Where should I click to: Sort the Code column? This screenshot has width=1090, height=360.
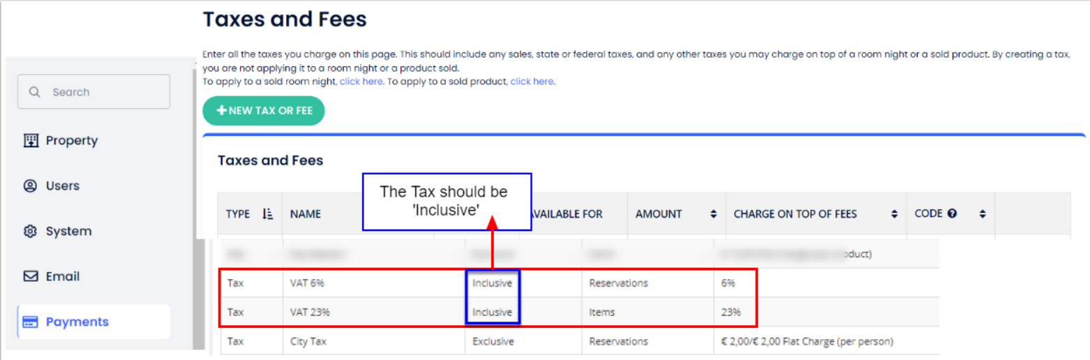click(983, 215)
